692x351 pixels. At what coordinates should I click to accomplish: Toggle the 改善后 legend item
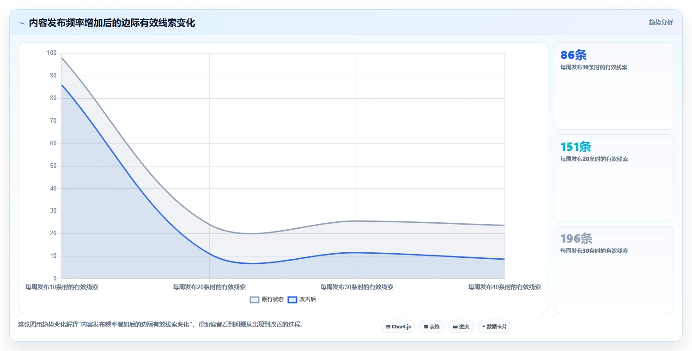click(302, 299)
